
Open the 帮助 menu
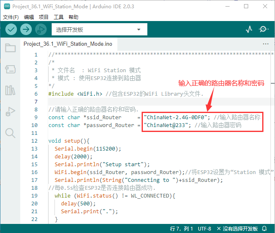click(x=73, y=17)
